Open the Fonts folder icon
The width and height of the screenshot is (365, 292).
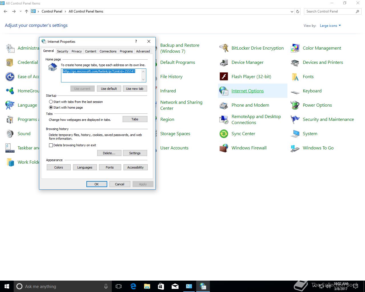(x=295, y=77)
